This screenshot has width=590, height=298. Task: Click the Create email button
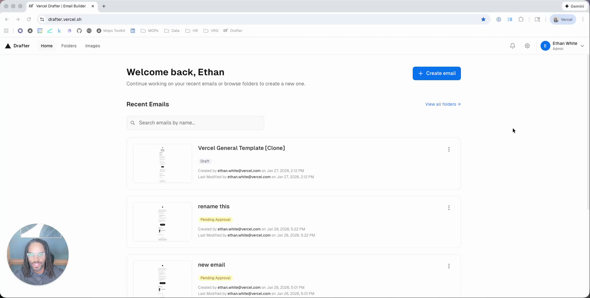pos(437,73)
